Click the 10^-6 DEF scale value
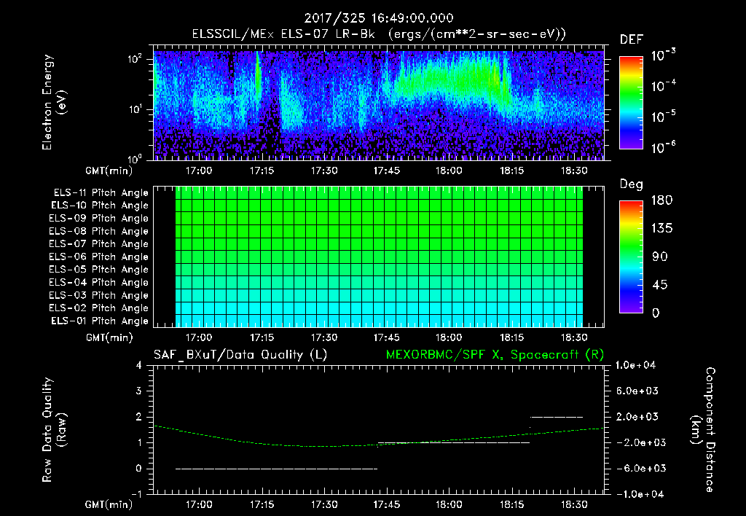The width and height of the screenshot is (746, 516). [663, 147]
